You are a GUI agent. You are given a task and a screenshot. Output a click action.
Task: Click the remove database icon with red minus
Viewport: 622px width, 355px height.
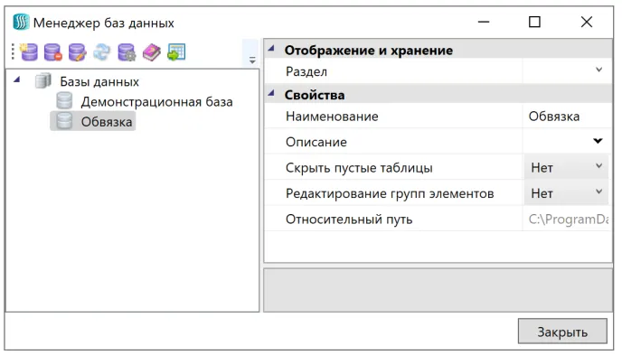pyautogui.click(x=52, y=51)
